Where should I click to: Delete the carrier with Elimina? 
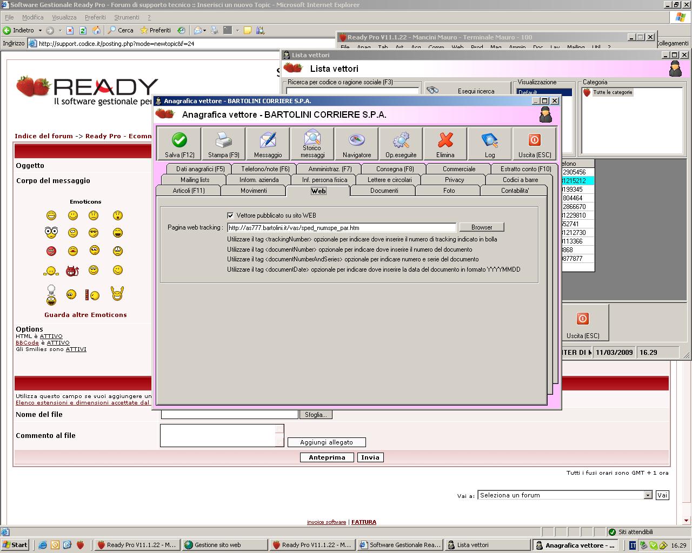pyautogui.click(x=445, y=144)
